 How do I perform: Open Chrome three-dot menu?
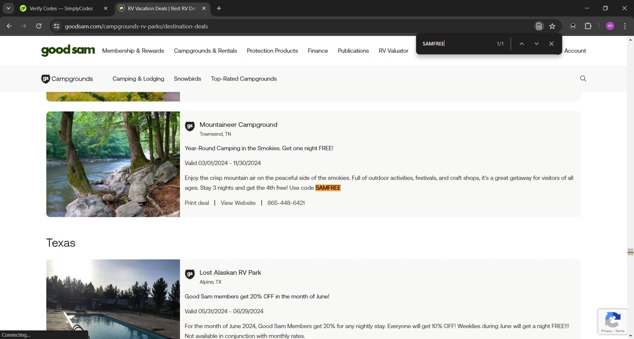pos(625,26)
